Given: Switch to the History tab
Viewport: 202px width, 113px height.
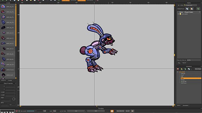Looking at the screenshot, I should click(x=179, y=105).
